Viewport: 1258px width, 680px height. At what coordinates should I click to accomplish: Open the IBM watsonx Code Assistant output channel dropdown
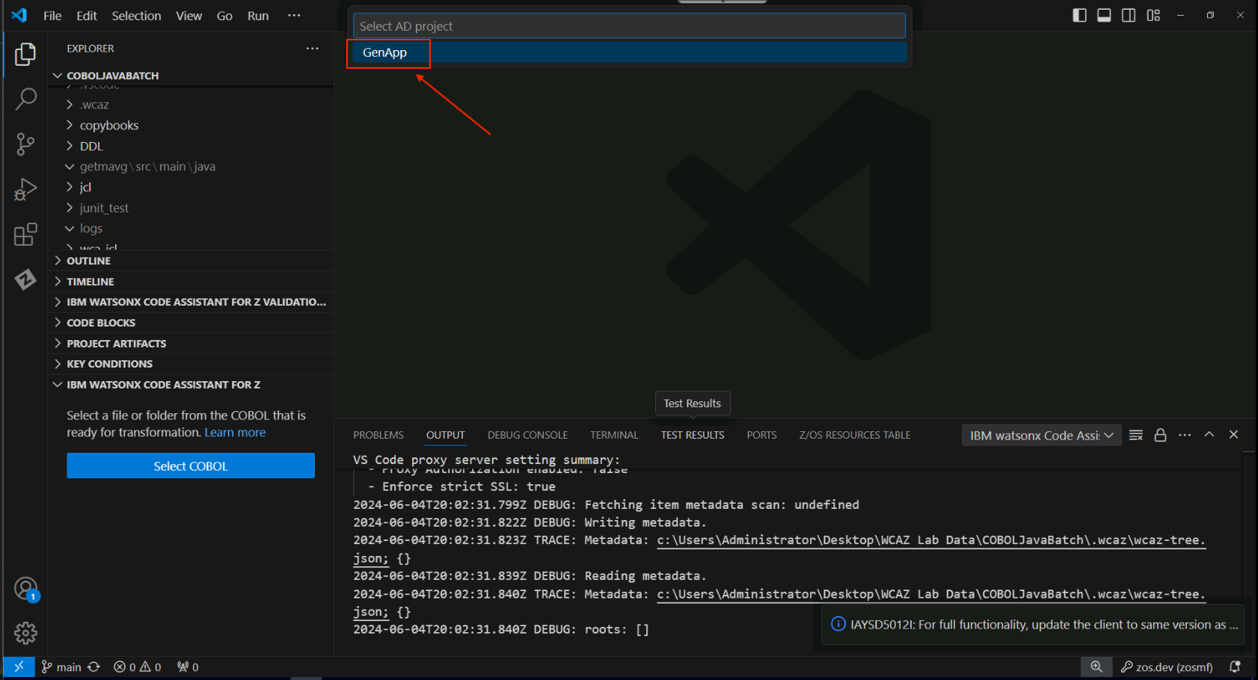pos(1041,435)
